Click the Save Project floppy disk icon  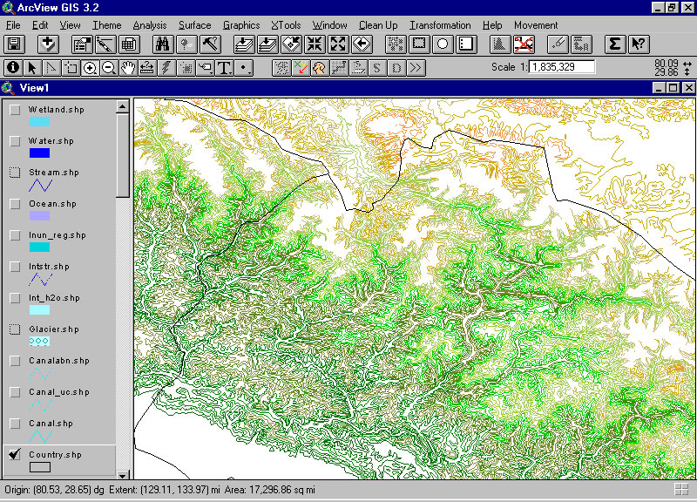[x=14, y=44]
